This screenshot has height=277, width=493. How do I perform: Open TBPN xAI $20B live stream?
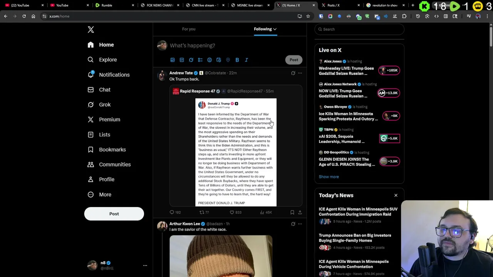pos(359,137)
